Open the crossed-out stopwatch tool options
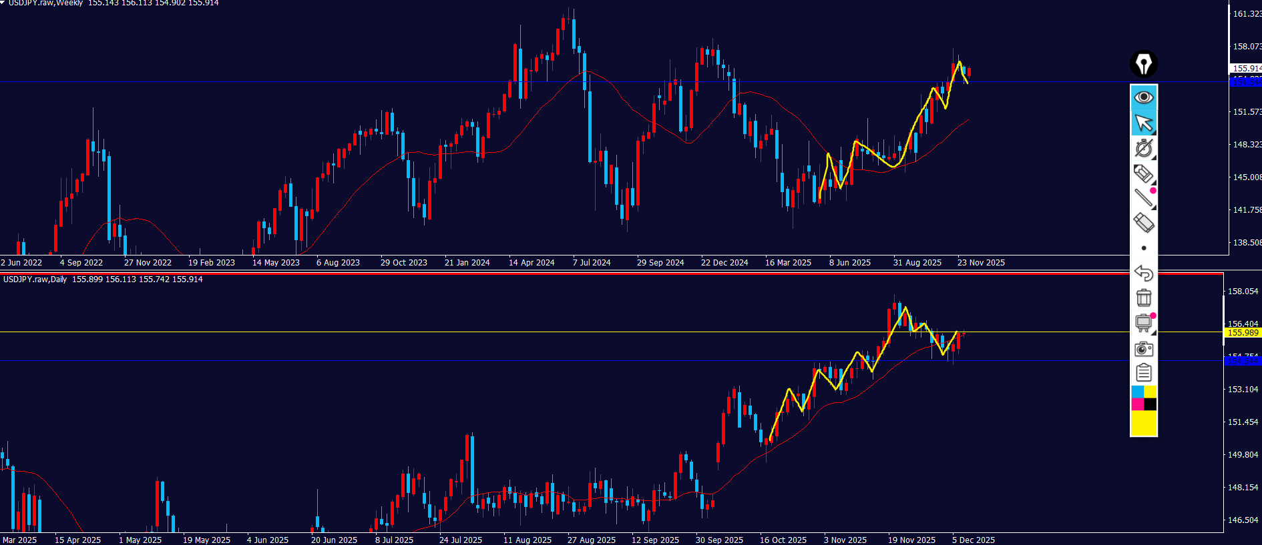 click(x=1143, y=148)
